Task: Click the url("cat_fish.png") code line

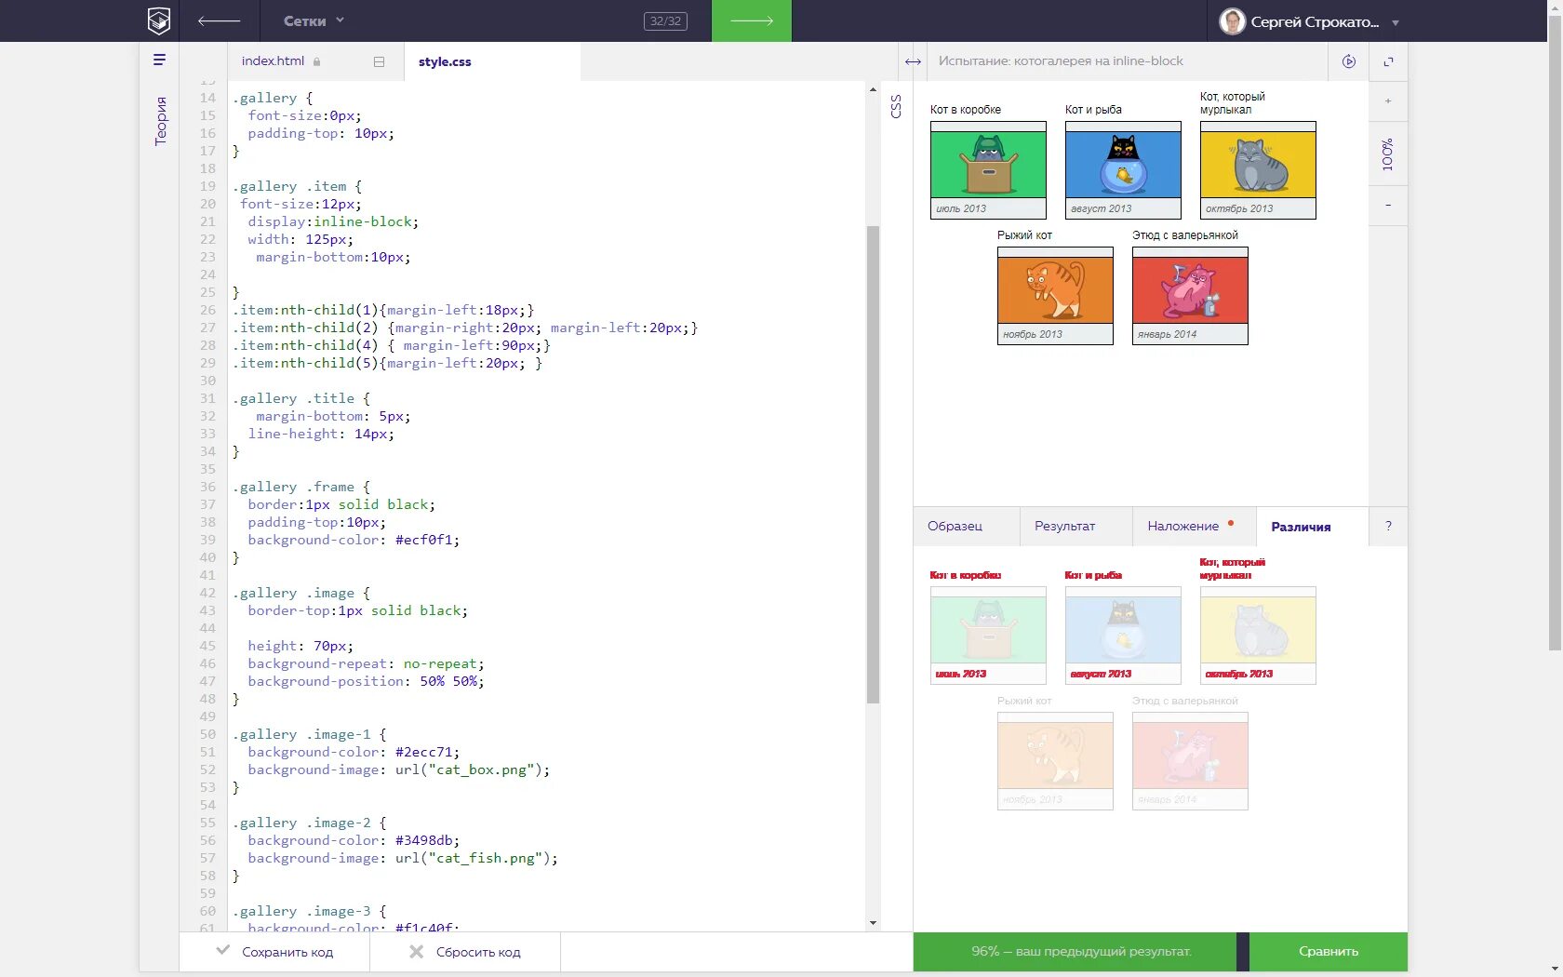Action: [x=403, y=858]
